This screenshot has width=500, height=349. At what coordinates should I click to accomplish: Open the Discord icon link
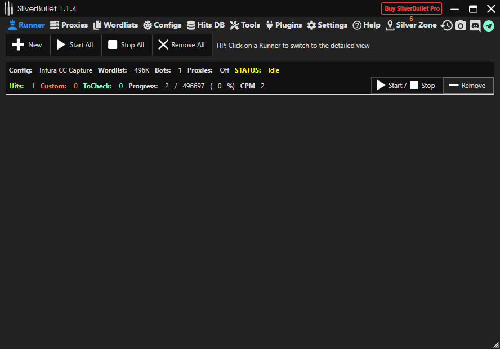click(x=475, y=25)
